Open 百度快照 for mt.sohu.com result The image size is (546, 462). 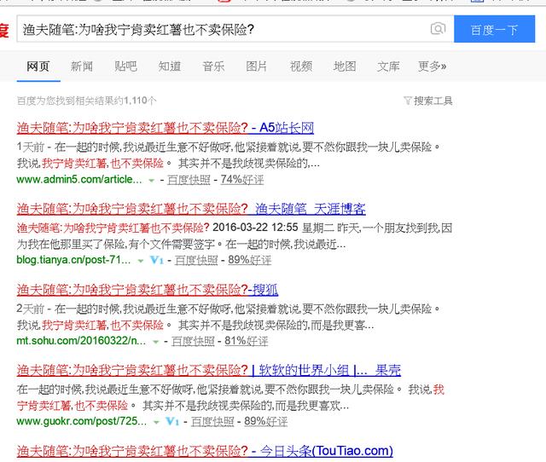(x=194, y=341)
